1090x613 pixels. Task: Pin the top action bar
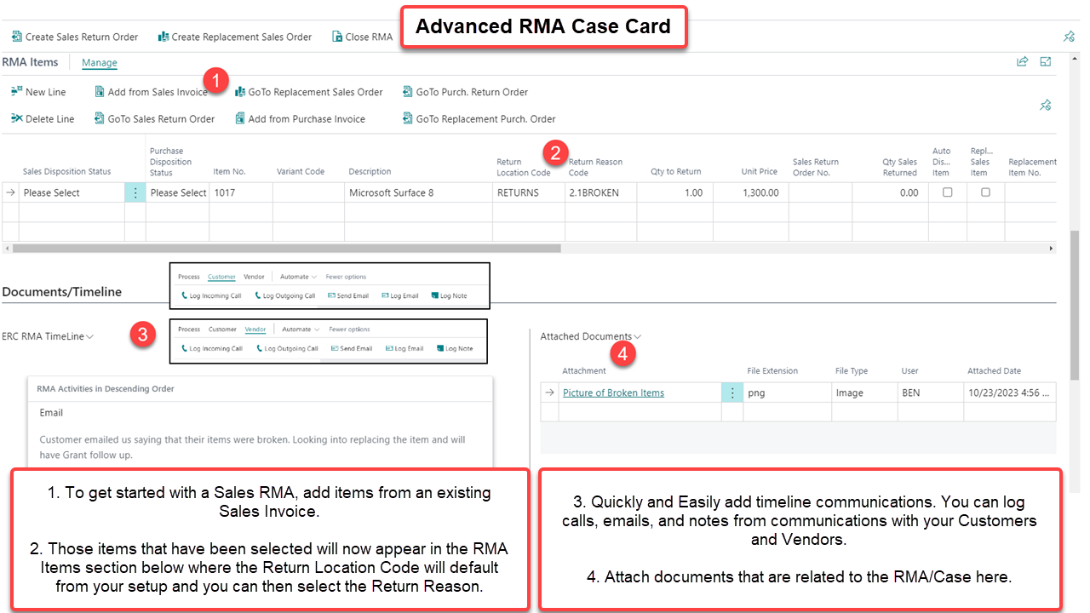[x=1069, y=37]
